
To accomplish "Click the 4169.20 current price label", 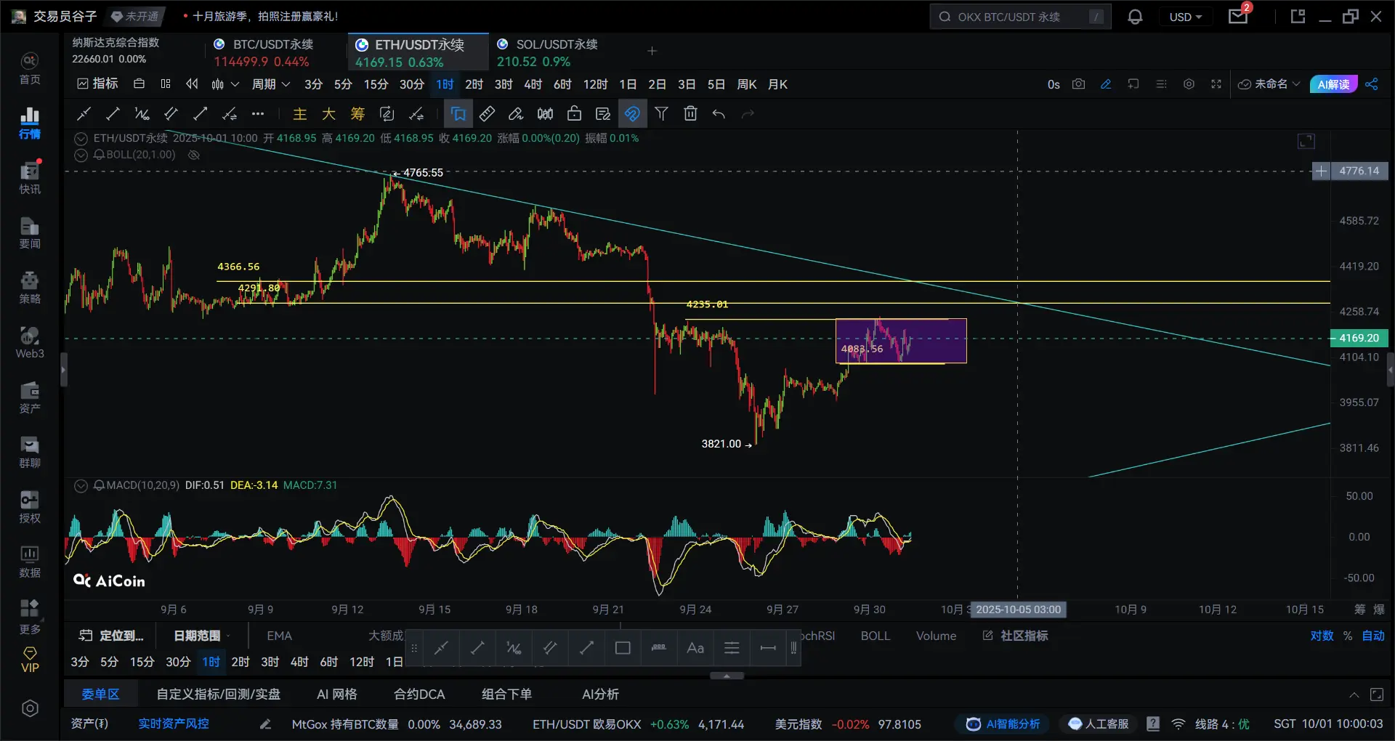I will click(x=1359, y=338).
